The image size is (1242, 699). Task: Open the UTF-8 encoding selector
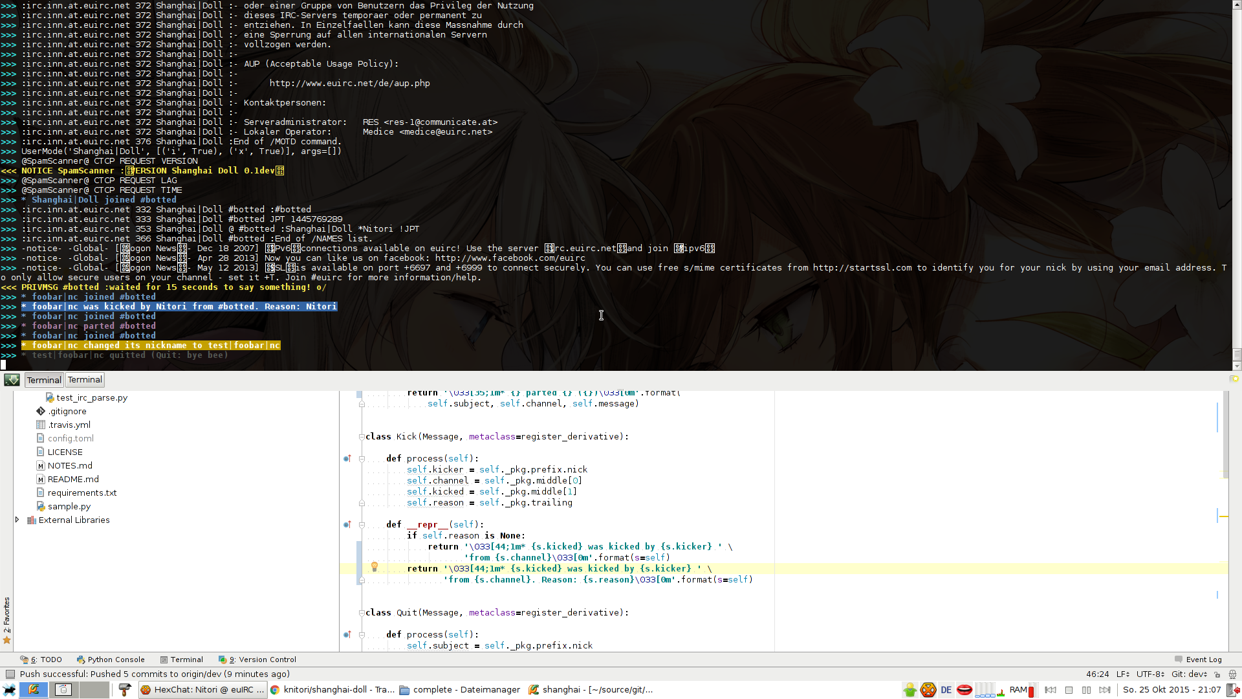pyautogui.click(x=1149, y=674)
